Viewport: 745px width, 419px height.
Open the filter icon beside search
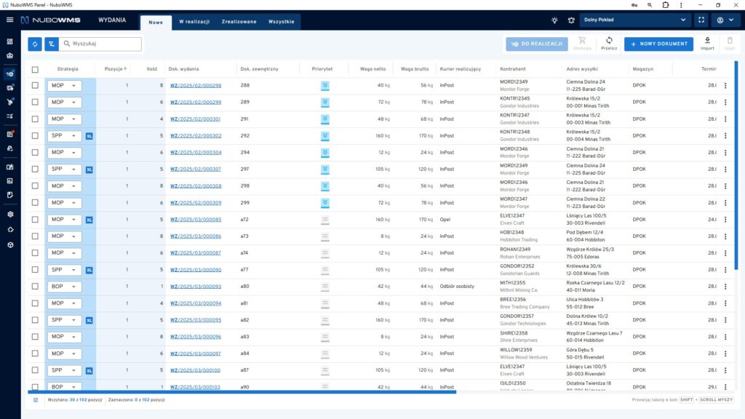coord(51,44)
